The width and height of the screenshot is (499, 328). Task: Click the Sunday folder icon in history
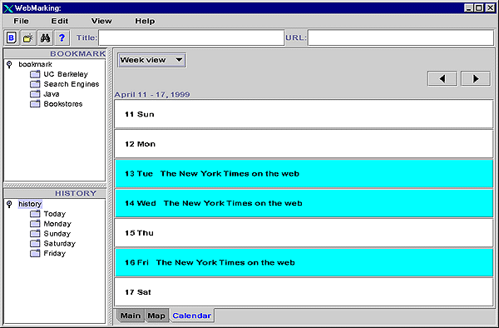click(35, 233)
